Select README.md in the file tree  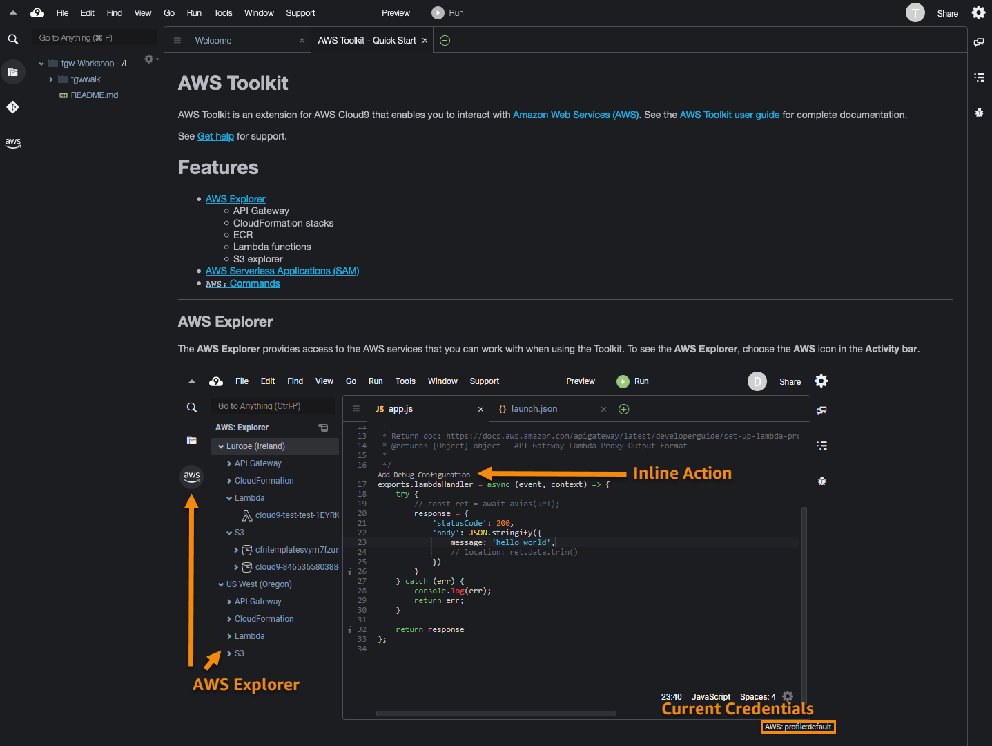(94, 95)
